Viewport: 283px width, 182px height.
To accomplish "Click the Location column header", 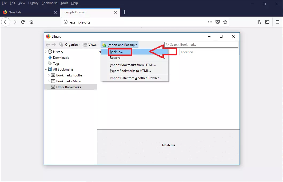I will click(x=209, y=52).
